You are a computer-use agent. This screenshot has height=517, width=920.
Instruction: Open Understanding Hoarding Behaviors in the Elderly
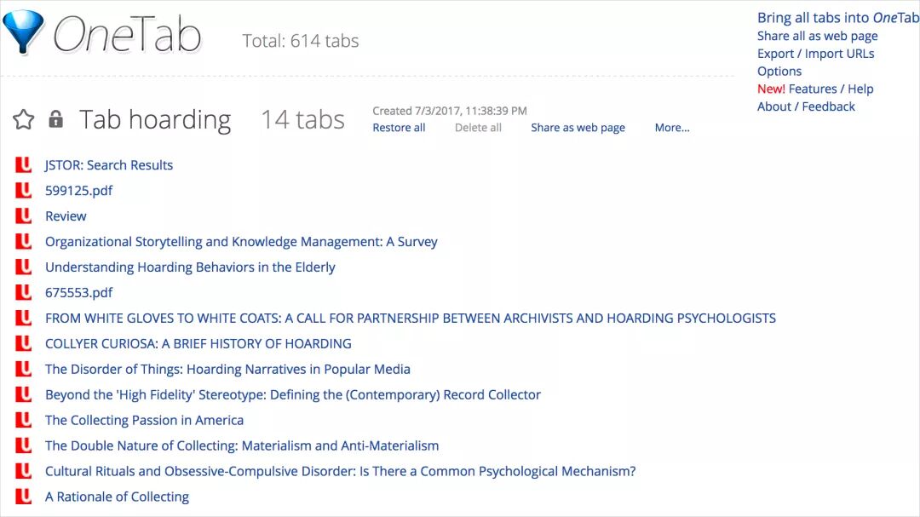tap(190, 267)
